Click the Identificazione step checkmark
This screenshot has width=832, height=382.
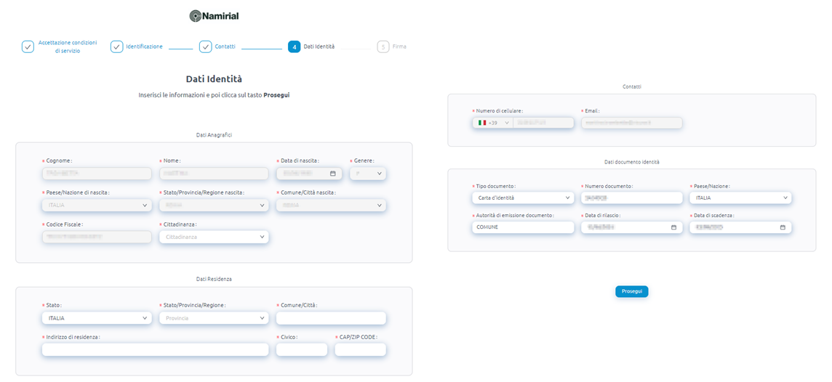point(116,46)
